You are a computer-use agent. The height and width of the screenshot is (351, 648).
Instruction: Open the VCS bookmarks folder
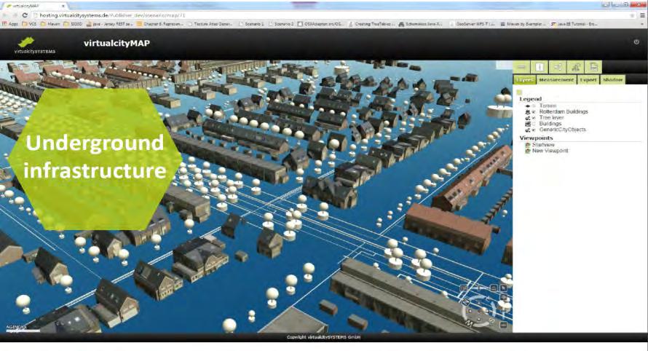pos(29,24)
